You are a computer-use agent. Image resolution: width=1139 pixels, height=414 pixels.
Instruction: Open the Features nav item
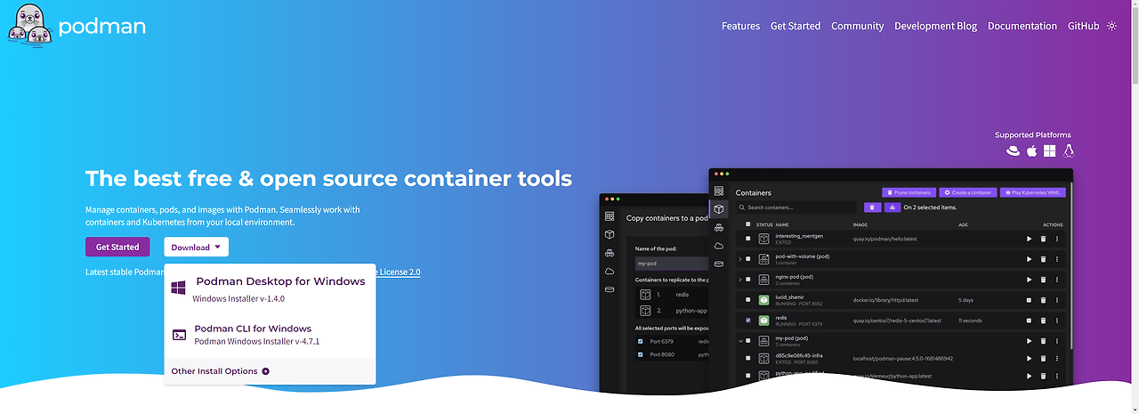pyautogui.click(x=740, y=26)
